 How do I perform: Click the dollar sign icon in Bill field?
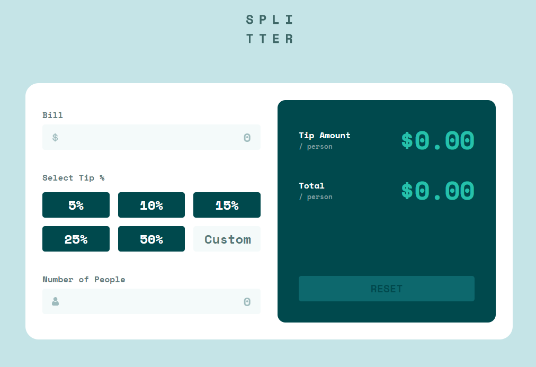[x=54, y=137]
